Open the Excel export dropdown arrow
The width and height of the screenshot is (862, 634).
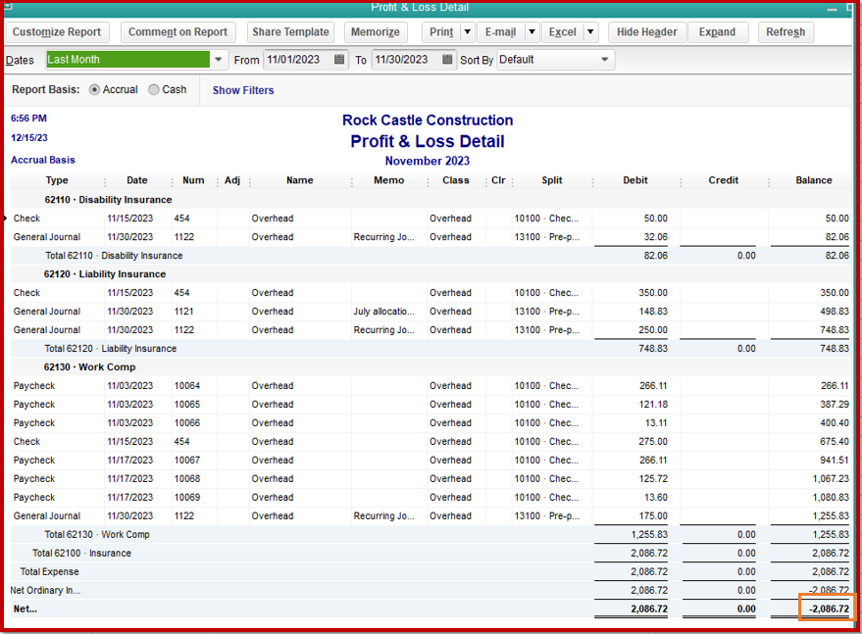point(590,32)
